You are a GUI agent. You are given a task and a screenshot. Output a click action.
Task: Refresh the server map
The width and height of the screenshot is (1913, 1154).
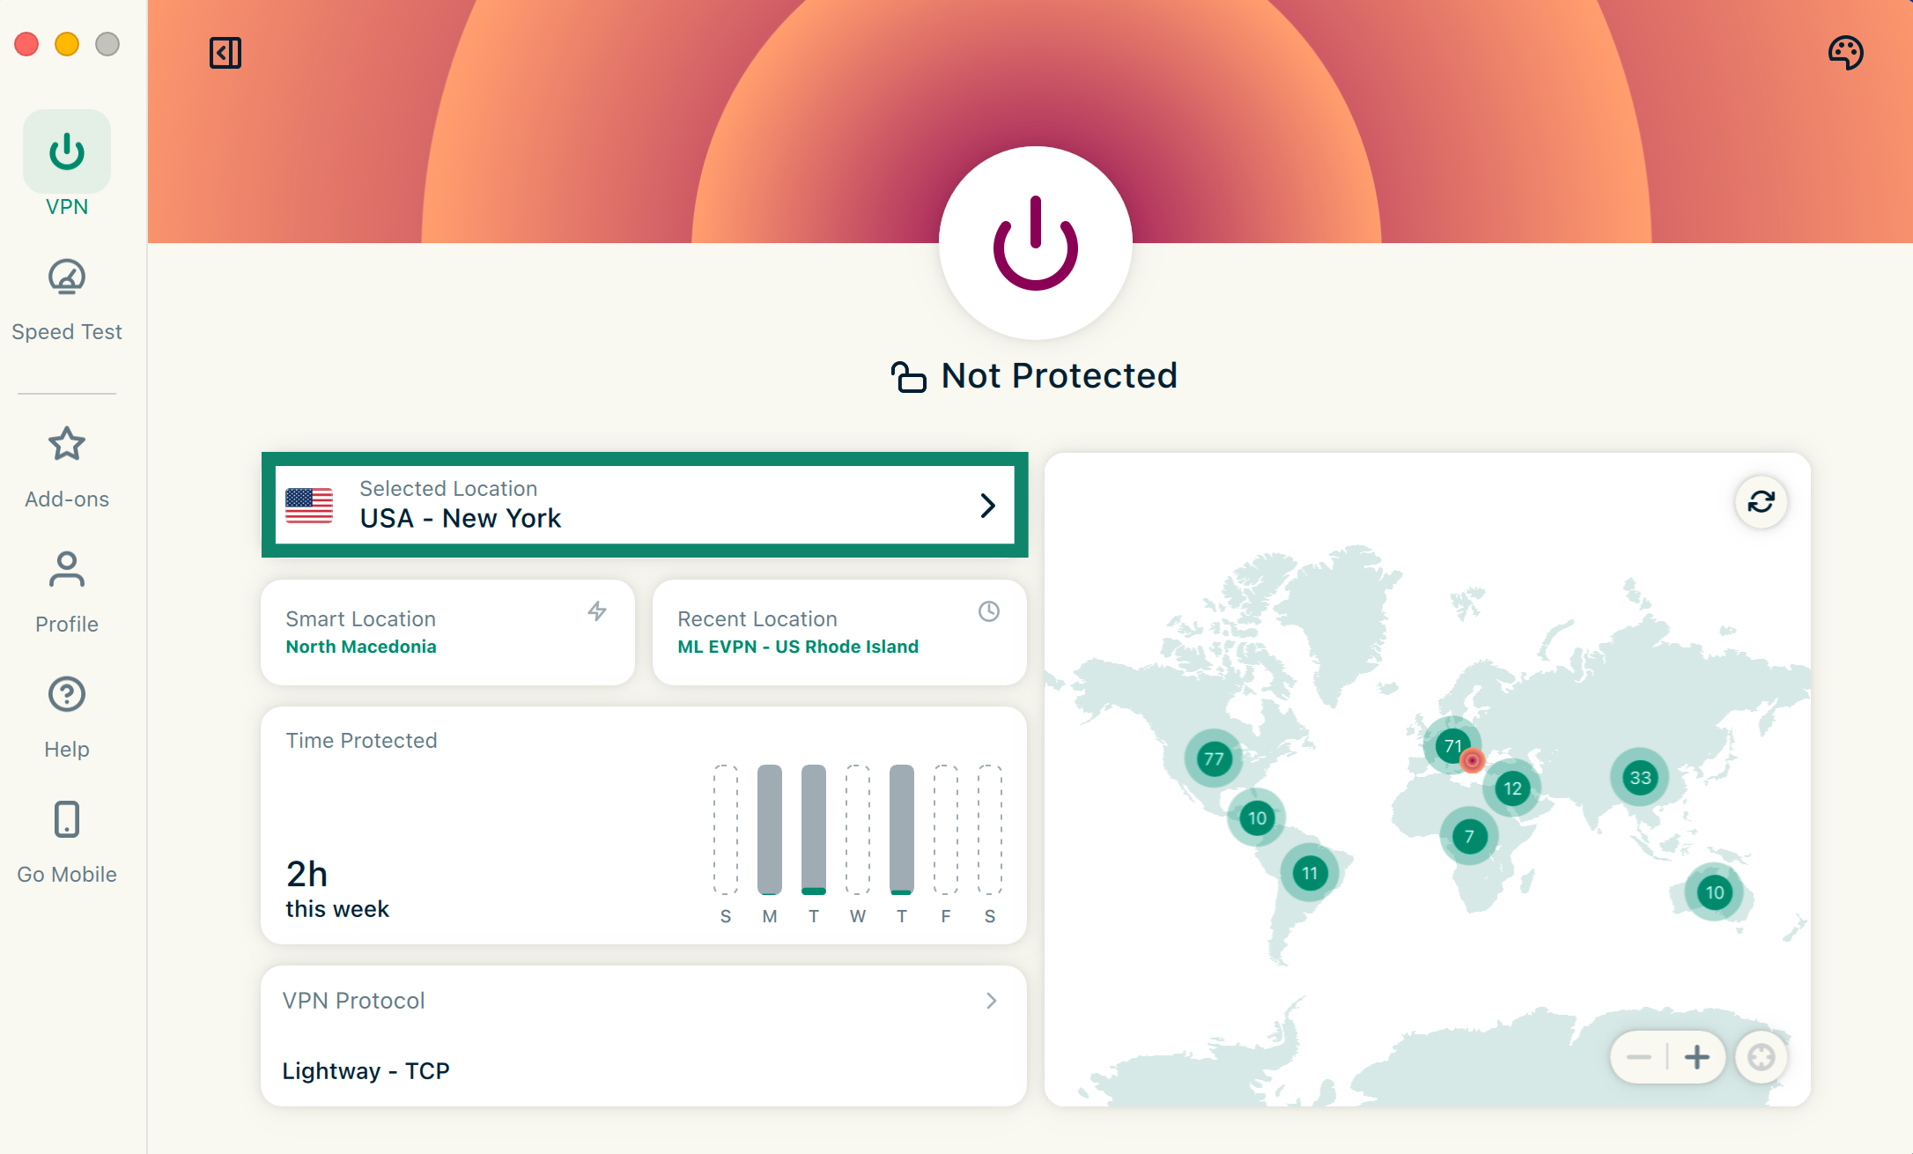click(x=1762, y=502)
